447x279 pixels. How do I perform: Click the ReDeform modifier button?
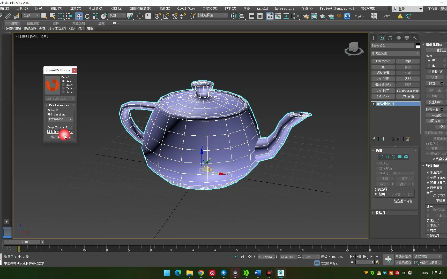click(383, 96)
